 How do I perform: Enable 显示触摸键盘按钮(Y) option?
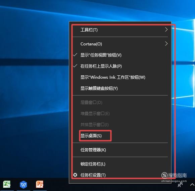[x=120, y=88]
